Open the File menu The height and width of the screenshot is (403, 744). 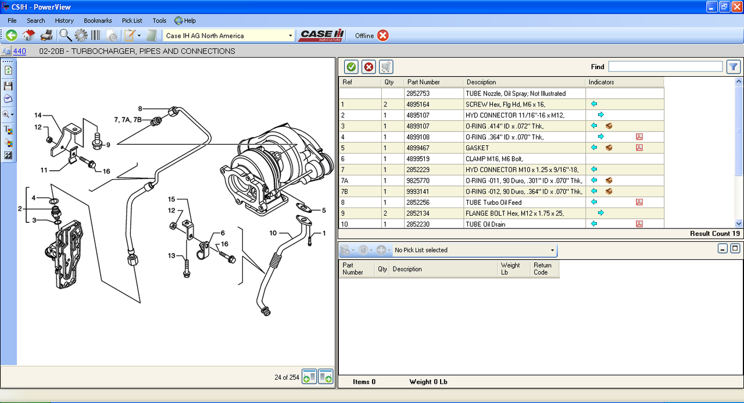click(x=12, y=20)
